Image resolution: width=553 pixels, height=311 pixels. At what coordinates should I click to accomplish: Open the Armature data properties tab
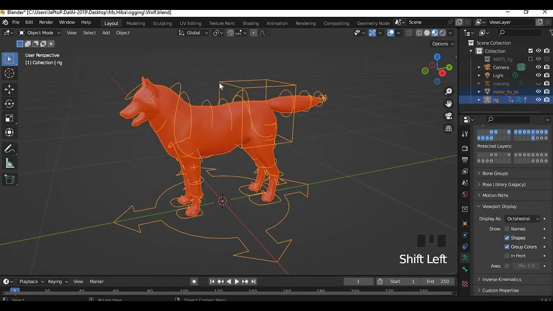pyautogui.click(x=465, y=258)
